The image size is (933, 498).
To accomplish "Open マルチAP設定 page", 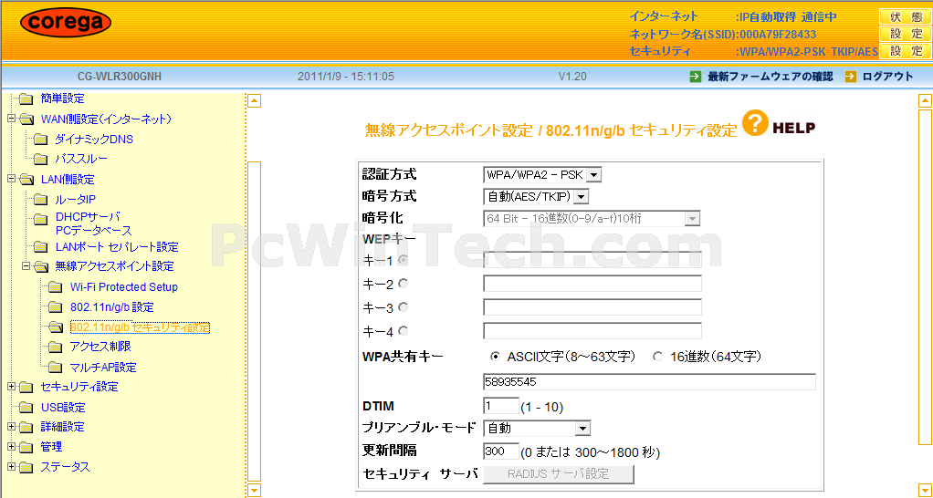I will (103, 368).
